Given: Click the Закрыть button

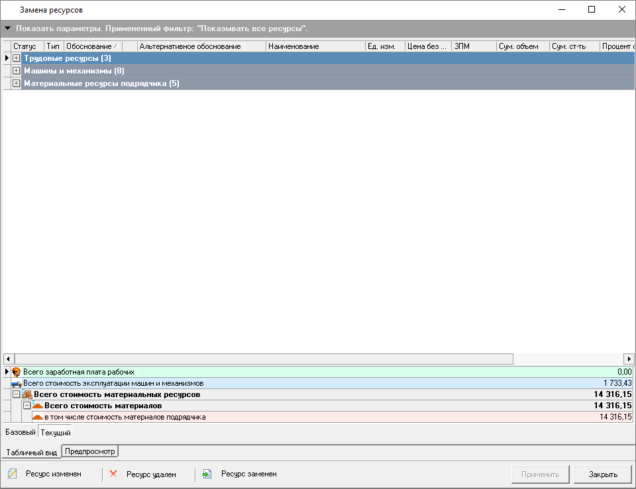Looking at the screenshot, I should [603, 474].
